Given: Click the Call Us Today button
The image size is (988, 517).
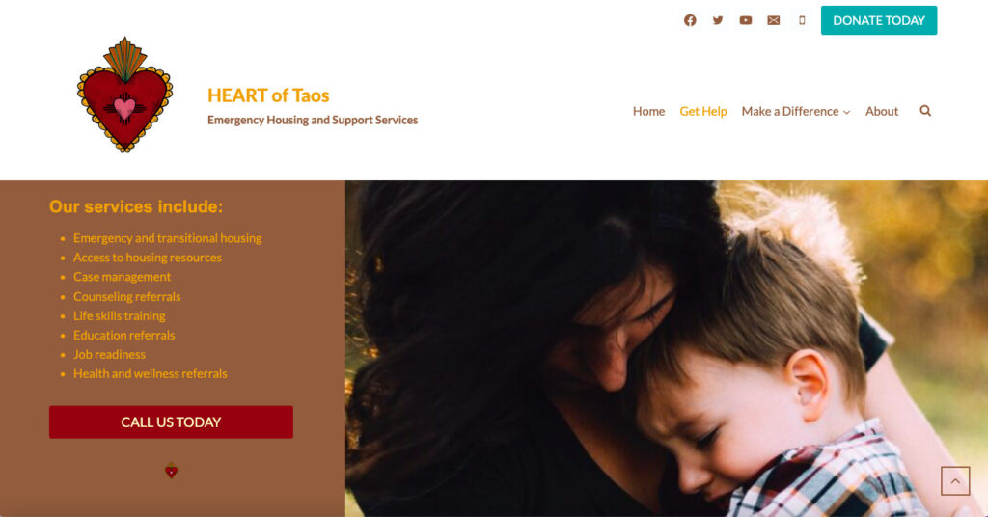Looking at the screenshot, I should pos(171,422).
